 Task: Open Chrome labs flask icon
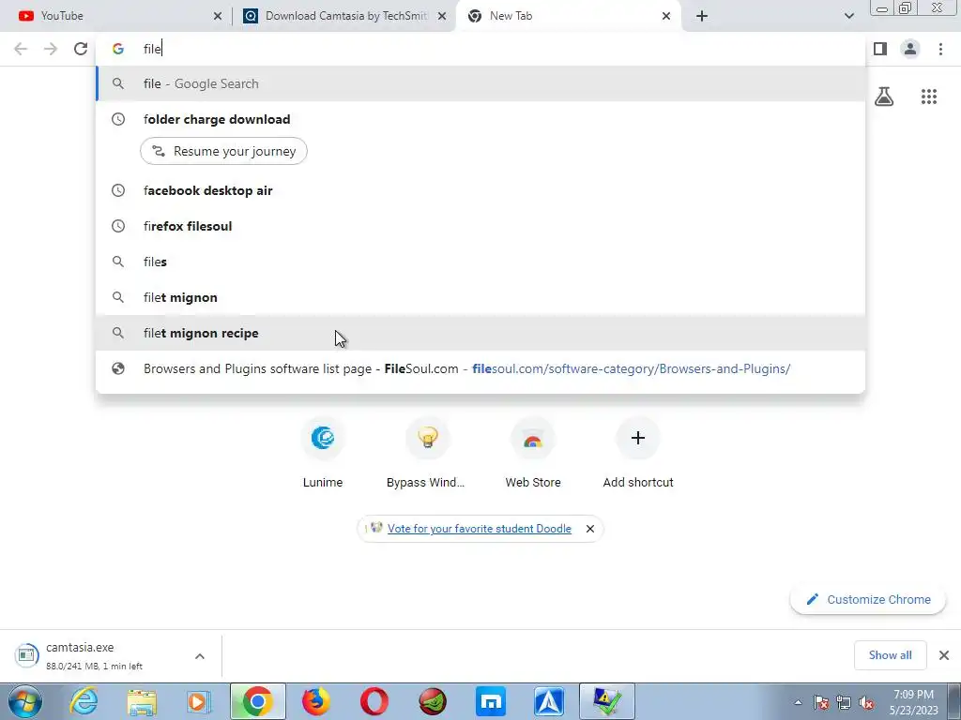[884, 97]
